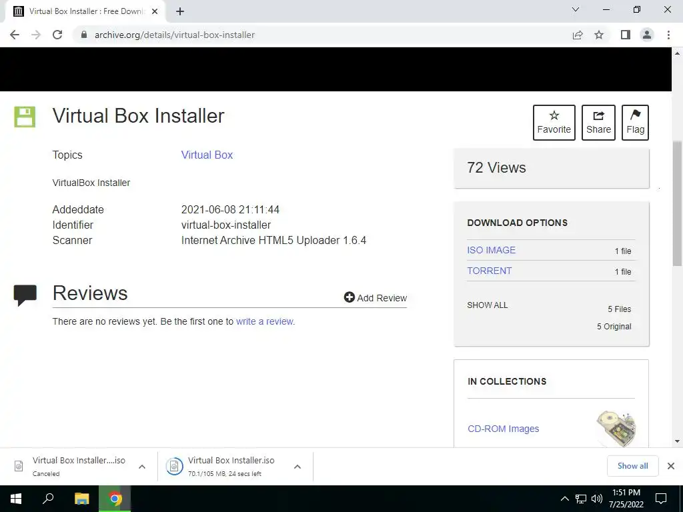This screenshot has height=512, width=683.
Task: Open the Virtual Box topic link
Action: tap(207, 155)
